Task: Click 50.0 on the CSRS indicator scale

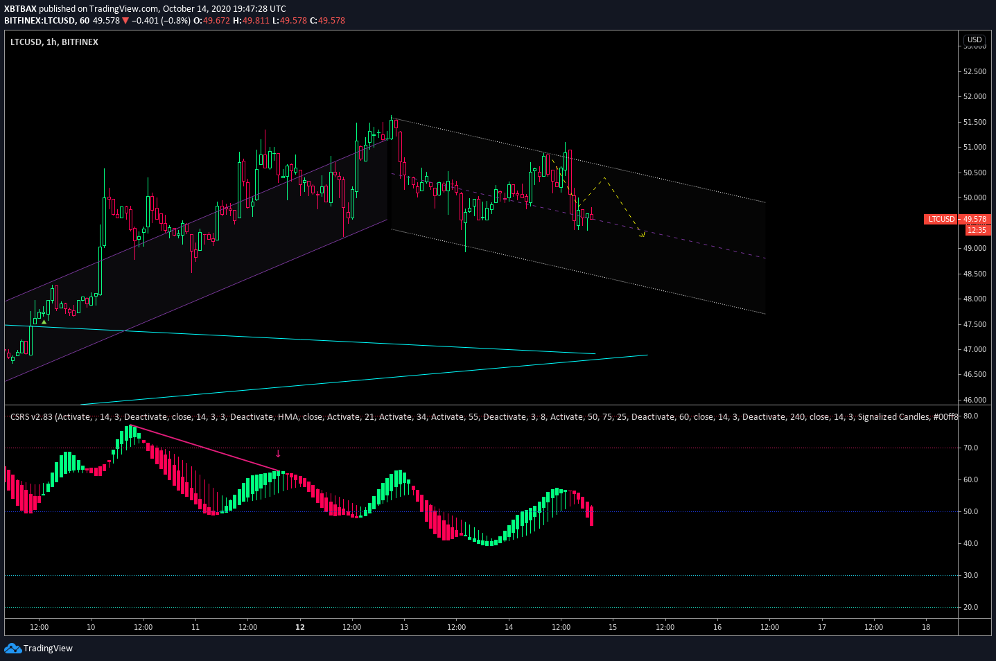Action: (x=970, y=512)
